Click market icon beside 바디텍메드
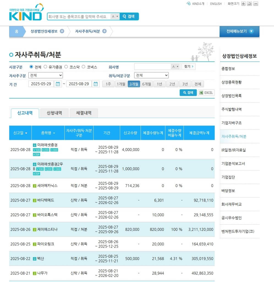The image size is (274, 282). (34, 200)
